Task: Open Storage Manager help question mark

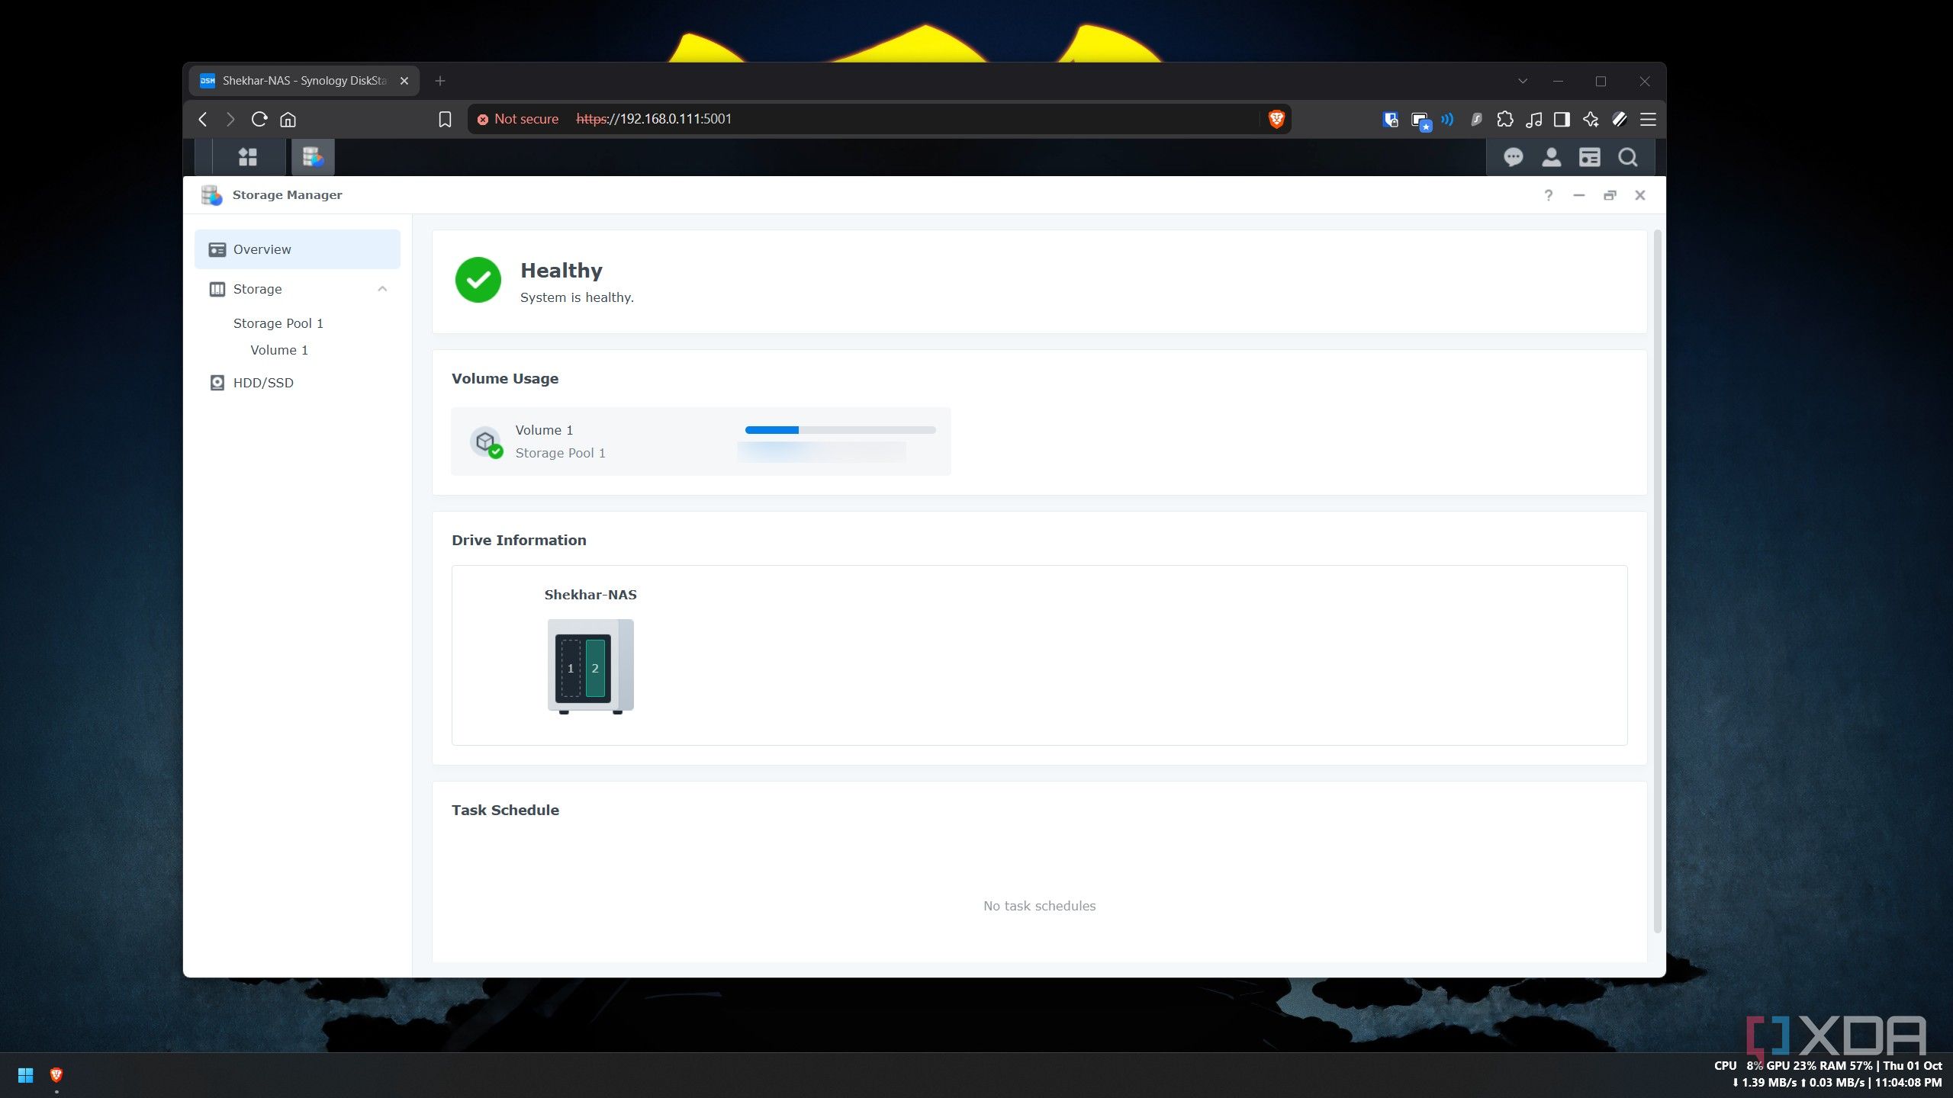Action: pos(1548,195)
